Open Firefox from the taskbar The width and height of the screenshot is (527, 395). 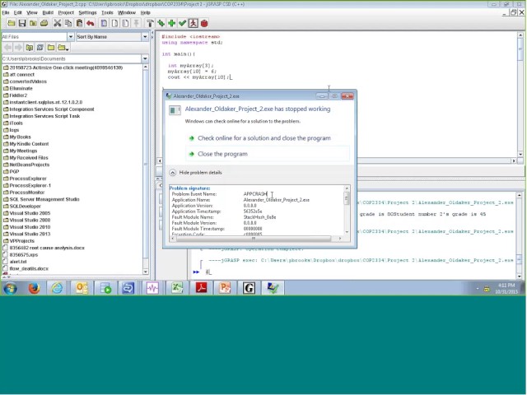[34, 288]
